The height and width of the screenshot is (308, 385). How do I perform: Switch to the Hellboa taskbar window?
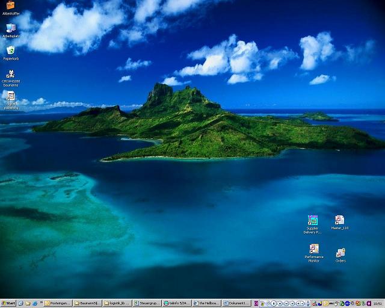pyautogui.click(x=206, y=303)
